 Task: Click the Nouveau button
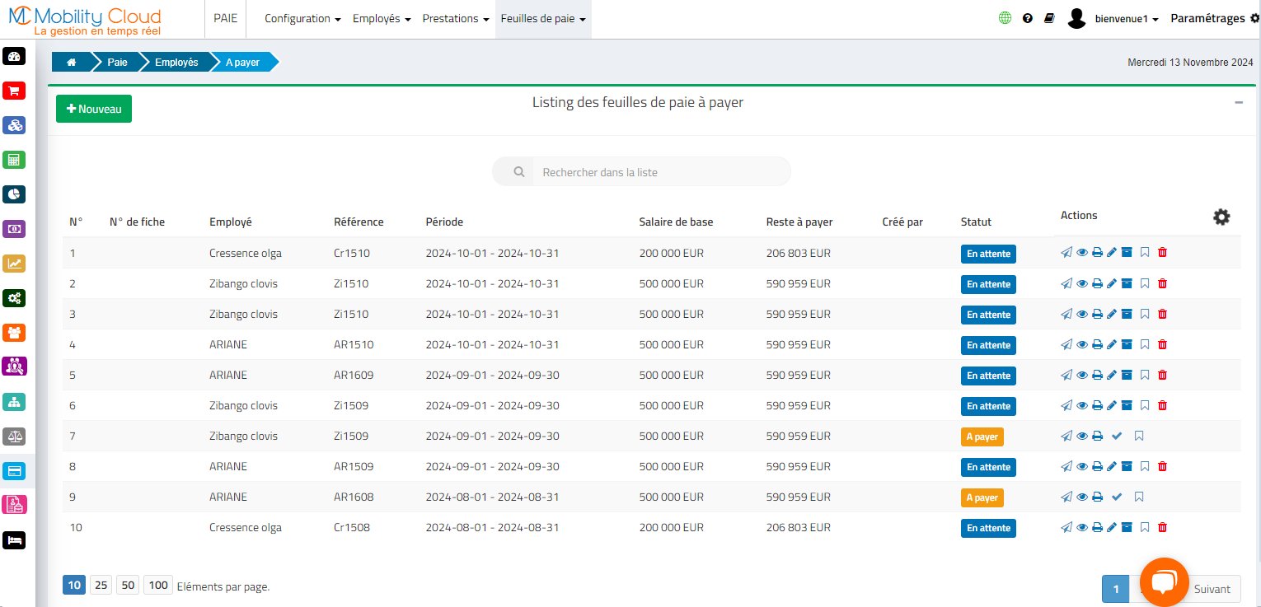(93, 108)
